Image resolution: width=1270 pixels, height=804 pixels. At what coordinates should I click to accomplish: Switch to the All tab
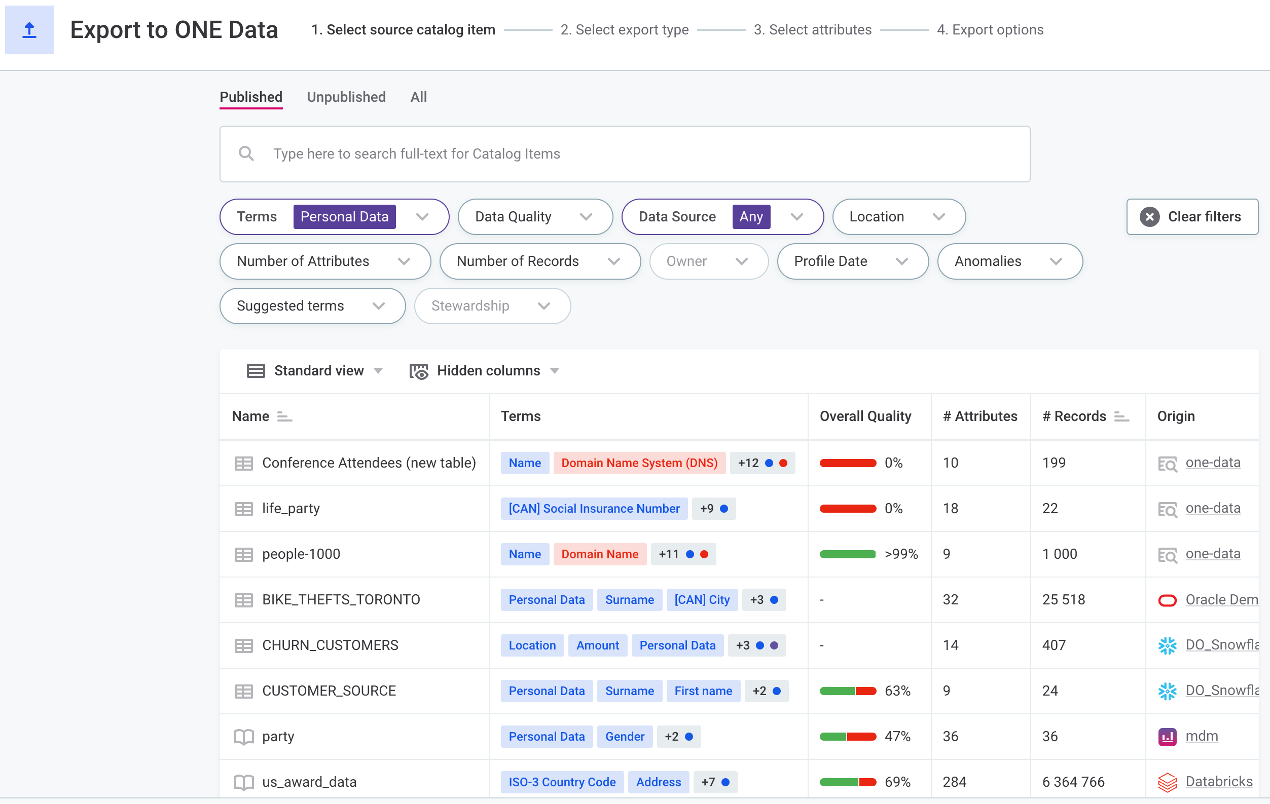[x=418, y=97]
